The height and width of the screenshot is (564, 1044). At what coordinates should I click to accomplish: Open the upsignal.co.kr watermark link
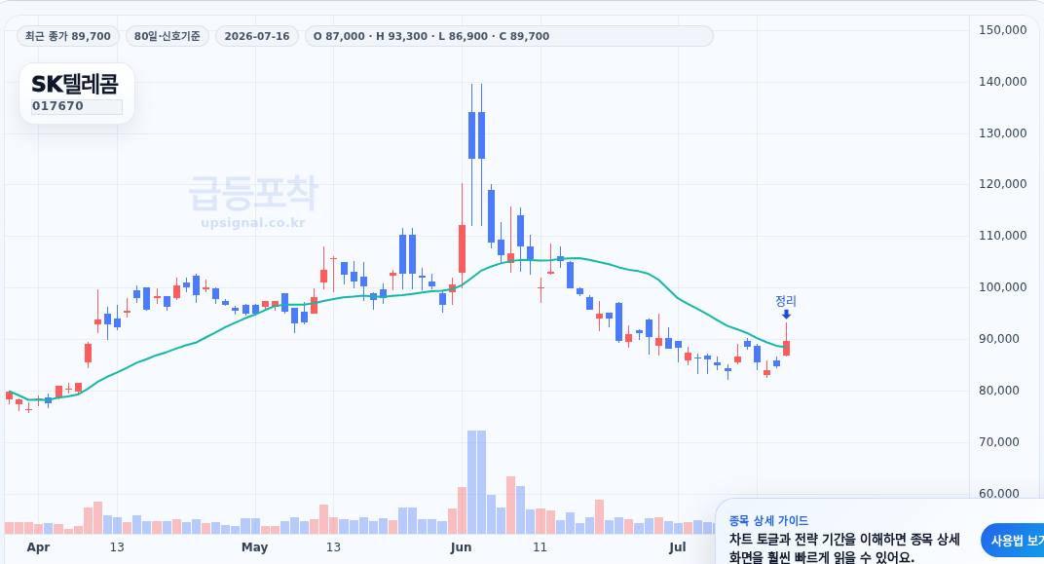pyautogui.click(x=253, y=222)
